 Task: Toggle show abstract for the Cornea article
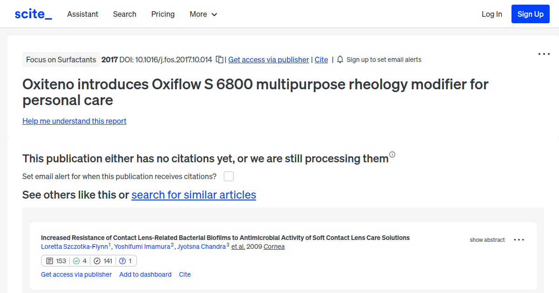click(x=487, y=240)
